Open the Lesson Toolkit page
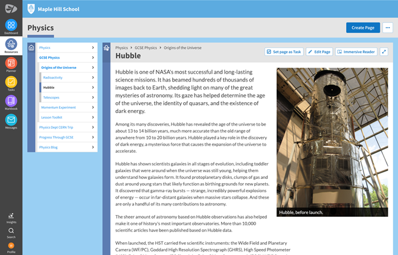The height and width of the screenshot is (255, 398). pos(51,117)
